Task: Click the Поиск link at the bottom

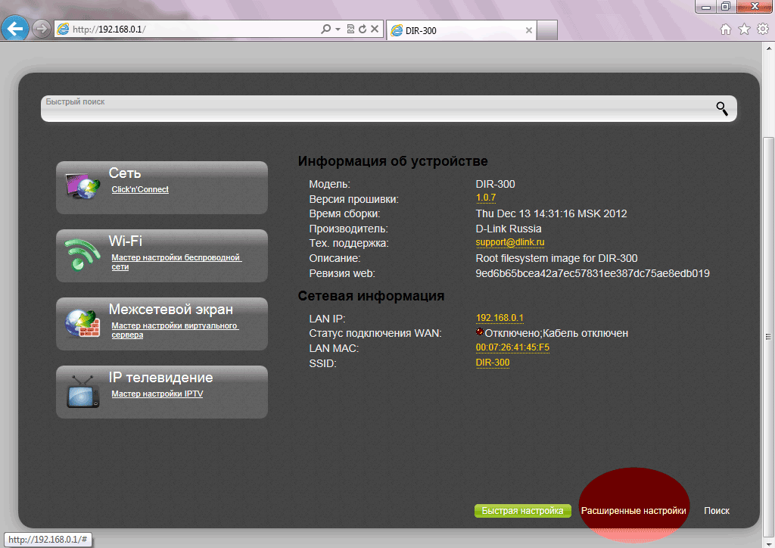Action: (x=717, y=511)
